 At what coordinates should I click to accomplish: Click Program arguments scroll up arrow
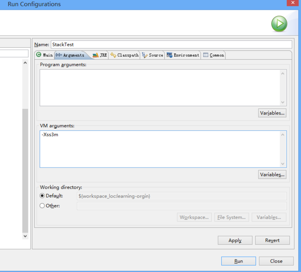282,74
